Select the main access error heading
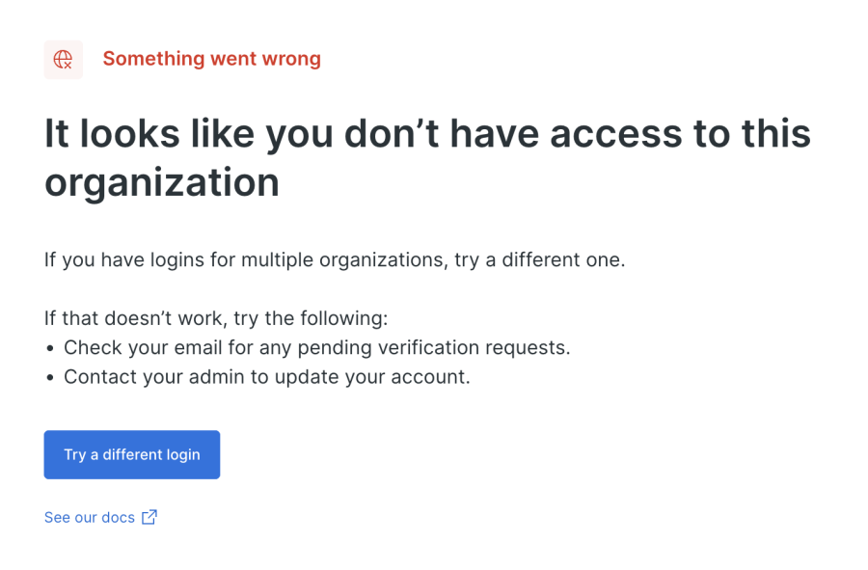Viewport: 868px width, 570px height. tap(427, 156)
